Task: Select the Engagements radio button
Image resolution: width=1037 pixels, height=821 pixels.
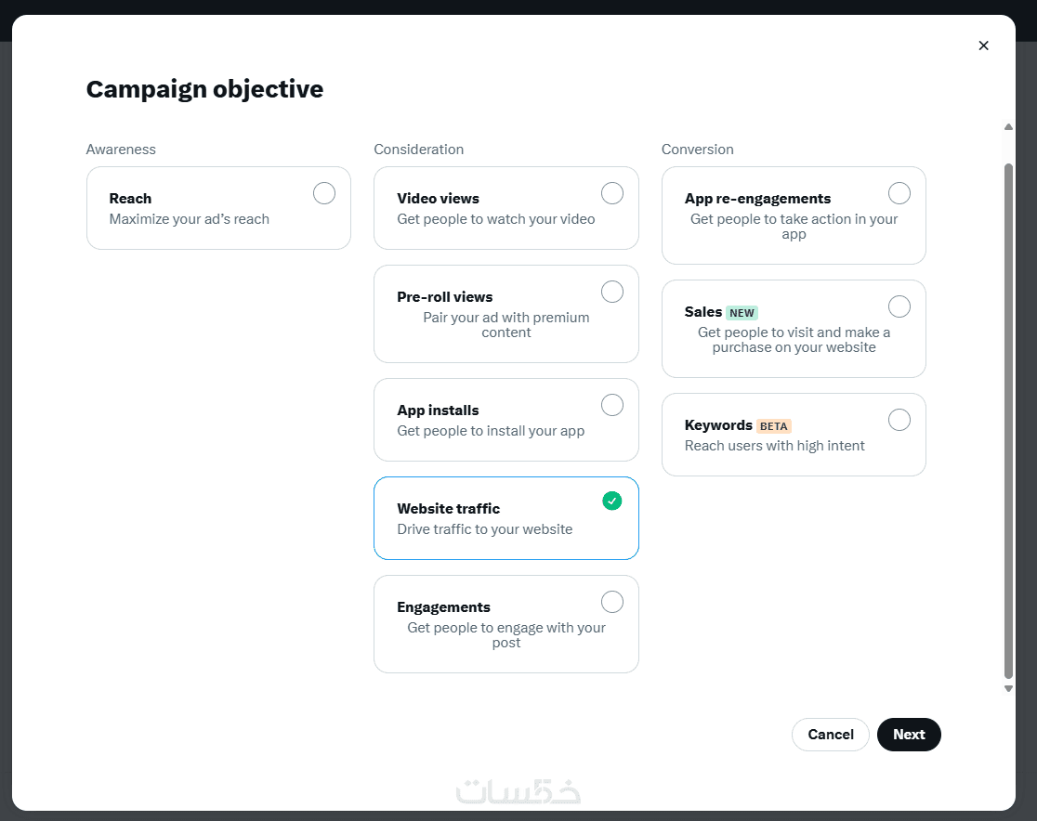Action: [x=612, y=602]
